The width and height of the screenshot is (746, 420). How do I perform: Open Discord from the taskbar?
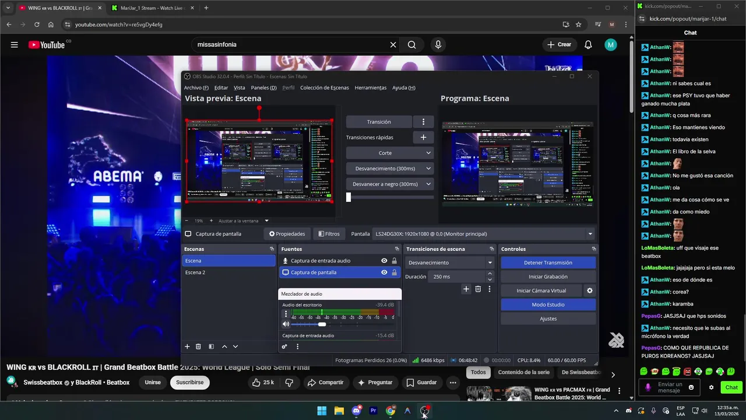click(356, 411)
